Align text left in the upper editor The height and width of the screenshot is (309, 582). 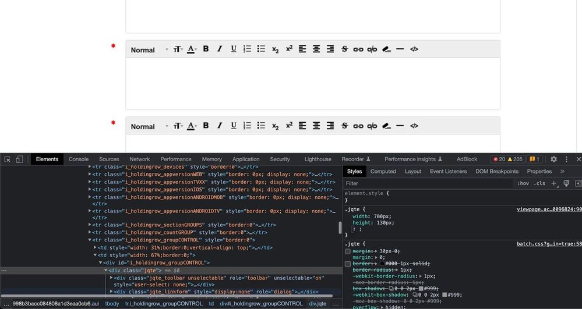(x=302, y=49)
